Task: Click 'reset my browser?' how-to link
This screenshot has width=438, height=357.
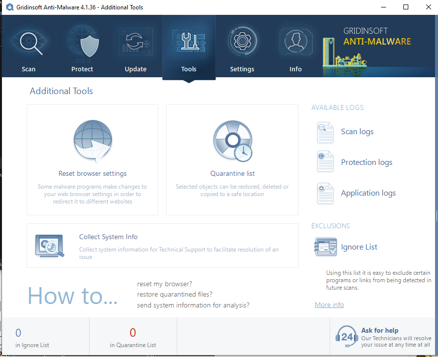Action: pyautogui.click(x=164, y=284)
